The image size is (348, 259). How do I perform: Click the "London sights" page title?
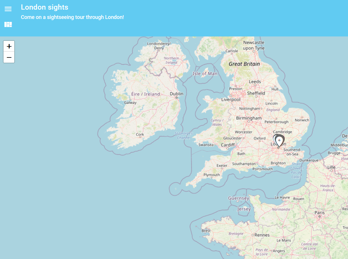pyautogui.click(x=45, y=7)
